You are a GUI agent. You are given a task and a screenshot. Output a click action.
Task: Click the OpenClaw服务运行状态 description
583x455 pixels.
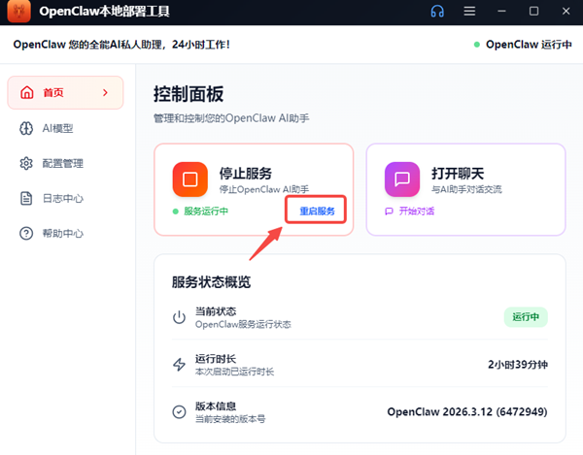243,324
